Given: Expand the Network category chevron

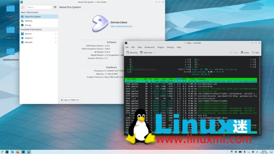Looking at the screenshot, I should tap(56, 42).
